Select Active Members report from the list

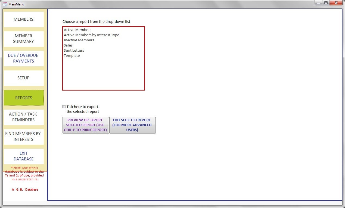(77, 30)
